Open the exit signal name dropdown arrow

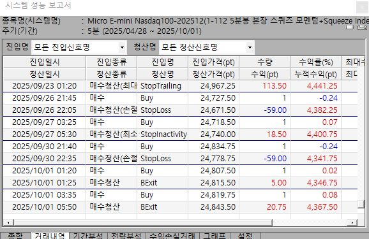click(250, 47)
